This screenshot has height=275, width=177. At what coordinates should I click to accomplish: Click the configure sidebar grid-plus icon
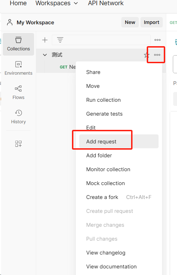click(x=18, y=144)
